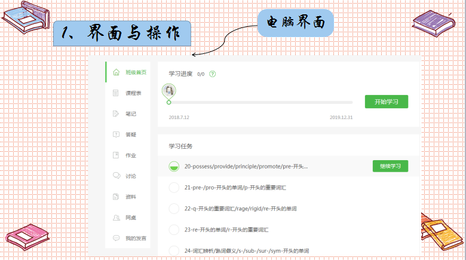Click the 讨论 chat bubbles icon

[x=116, y=176]
